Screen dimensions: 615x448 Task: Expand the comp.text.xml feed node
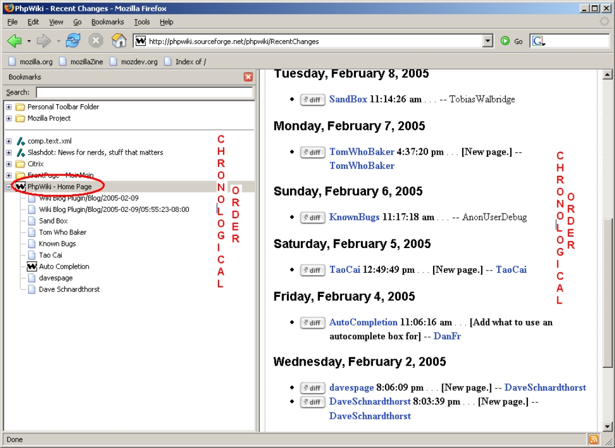coord(9,141)
